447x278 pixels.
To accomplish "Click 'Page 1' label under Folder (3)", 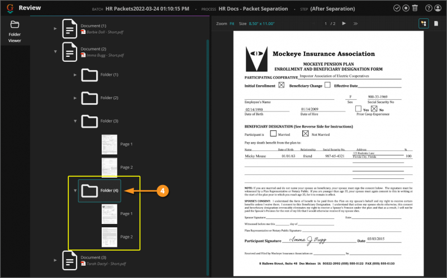I will pos(126,144).
